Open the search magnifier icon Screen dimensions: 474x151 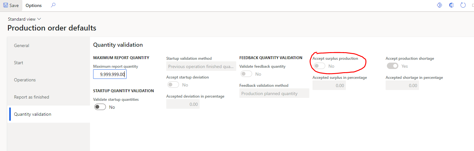click(x=53, y=5)
